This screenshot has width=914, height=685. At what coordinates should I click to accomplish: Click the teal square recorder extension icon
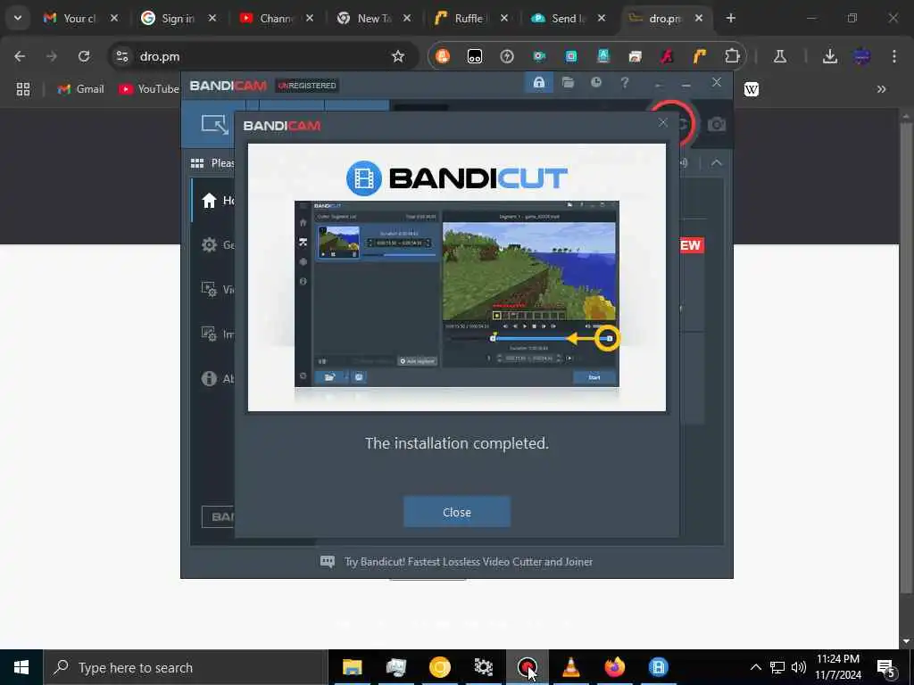click(x=571, y=56)
